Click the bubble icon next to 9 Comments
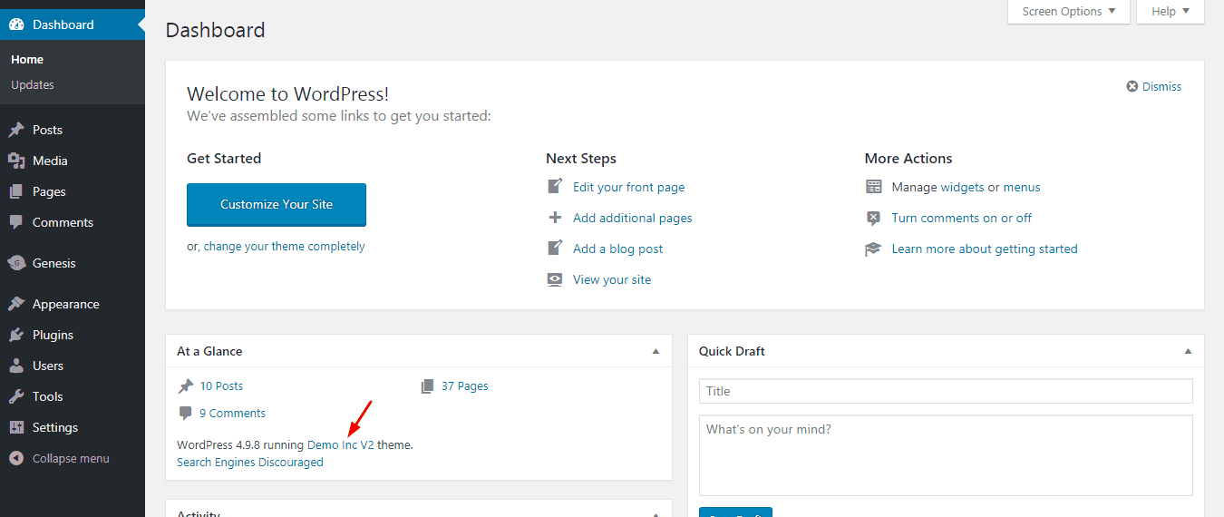Screen dimensions: 1224x517 [x=186, y=413]
